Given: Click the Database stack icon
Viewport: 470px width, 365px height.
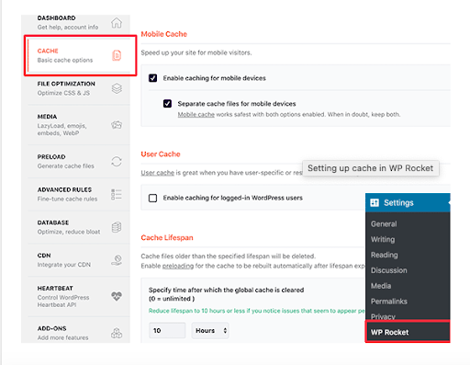Looking at the screenshot, I should coord(117,227).
